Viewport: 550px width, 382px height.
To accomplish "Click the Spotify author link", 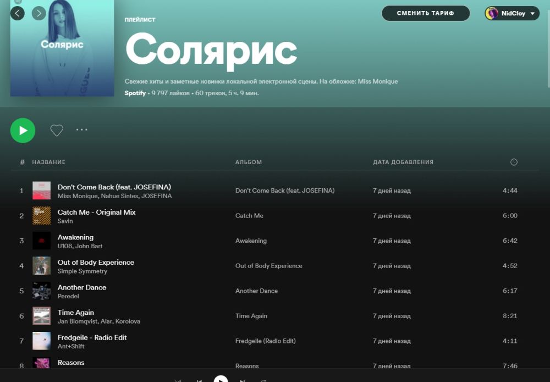I will pyautogui.click(x=135, y=93).
